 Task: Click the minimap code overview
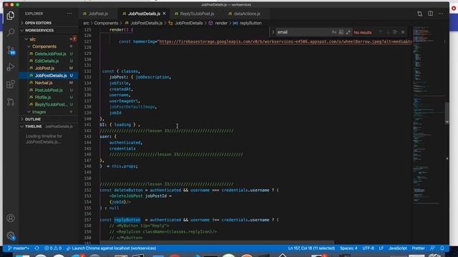coord(428,116)
